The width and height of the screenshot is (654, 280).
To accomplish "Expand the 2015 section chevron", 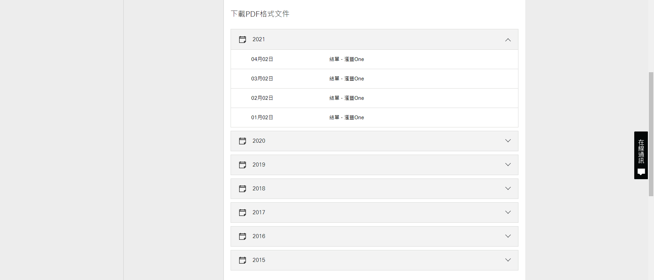I will pyautogui.click(x=508, y=260).
